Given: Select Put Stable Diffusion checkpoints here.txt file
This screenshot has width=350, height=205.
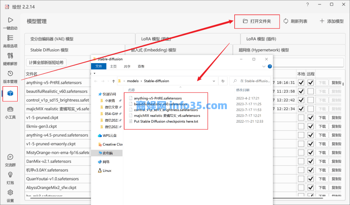Looking at the screenshot, I should click(x=166, y=121).
